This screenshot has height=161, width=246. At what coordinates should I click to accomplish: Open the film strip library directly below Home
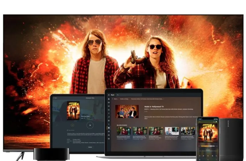109,103
